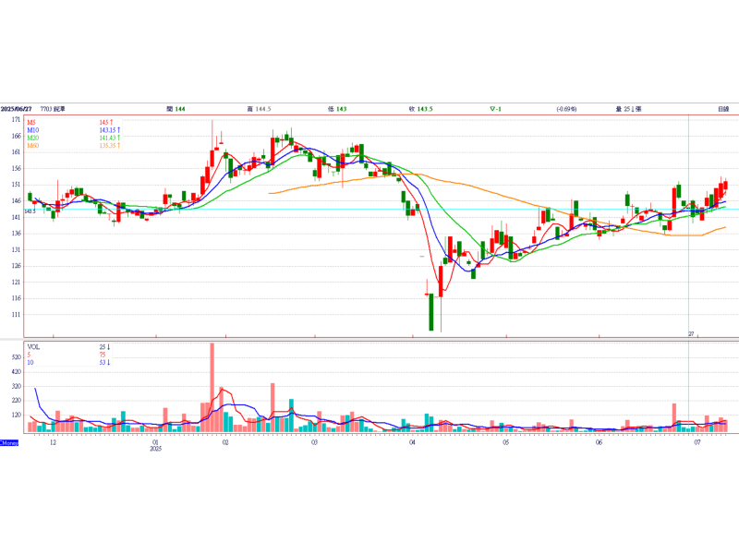
Task: Click the VOL legend label
Action: tap(33, 347)
